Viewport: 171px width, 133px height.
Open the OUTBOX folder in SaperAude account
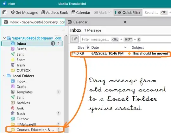pyautogui.click(x=32, y=70)
